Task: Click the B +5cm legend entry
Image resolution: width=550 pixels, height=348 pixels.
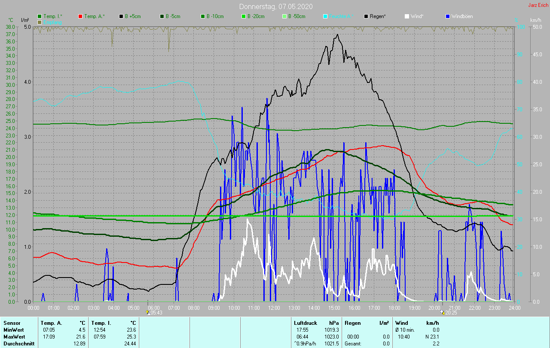Action: [133, 16]
